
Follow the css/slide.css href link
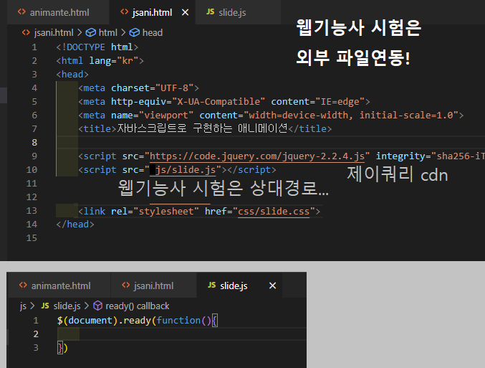(x=274, y=211)
